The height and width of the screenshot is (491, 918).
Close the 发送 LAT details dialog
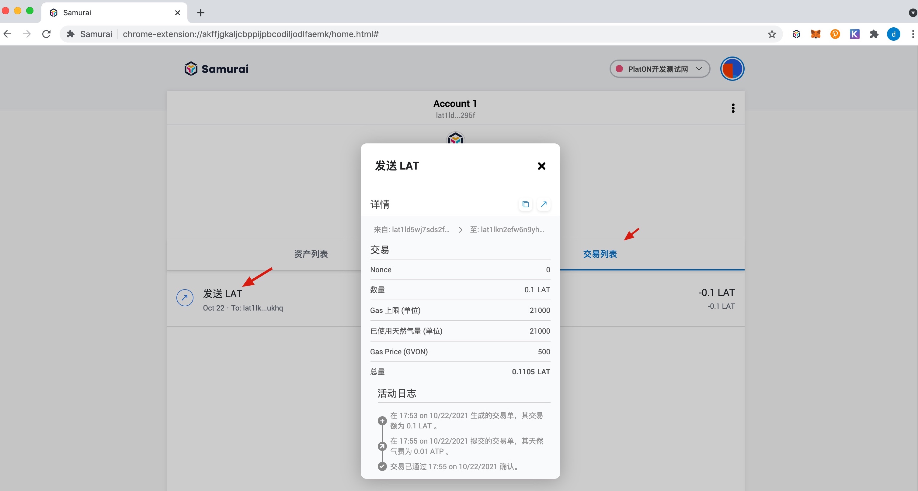[x=541, y=166]
